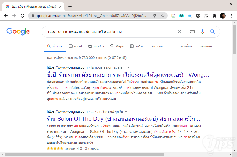Expand the เพิ่มเติม (More) menu
Image resolution: width=237 pixels, height=157 pixels.
point(156,46)
